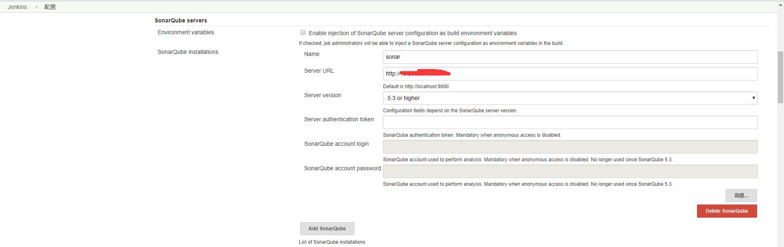Click the Server authentication token label

point(339,119)
